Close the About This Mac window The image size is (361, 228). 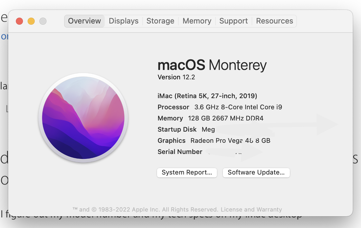coord(19,21)
